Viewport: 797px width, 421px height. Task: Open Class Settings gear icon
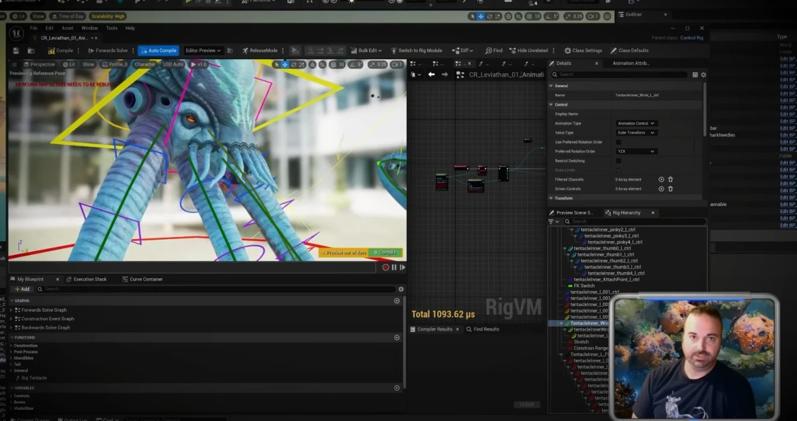click(568, 50)
